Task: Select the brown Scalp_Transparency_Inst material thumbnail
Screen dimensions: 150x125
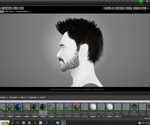Action: [x=76, y=107]
